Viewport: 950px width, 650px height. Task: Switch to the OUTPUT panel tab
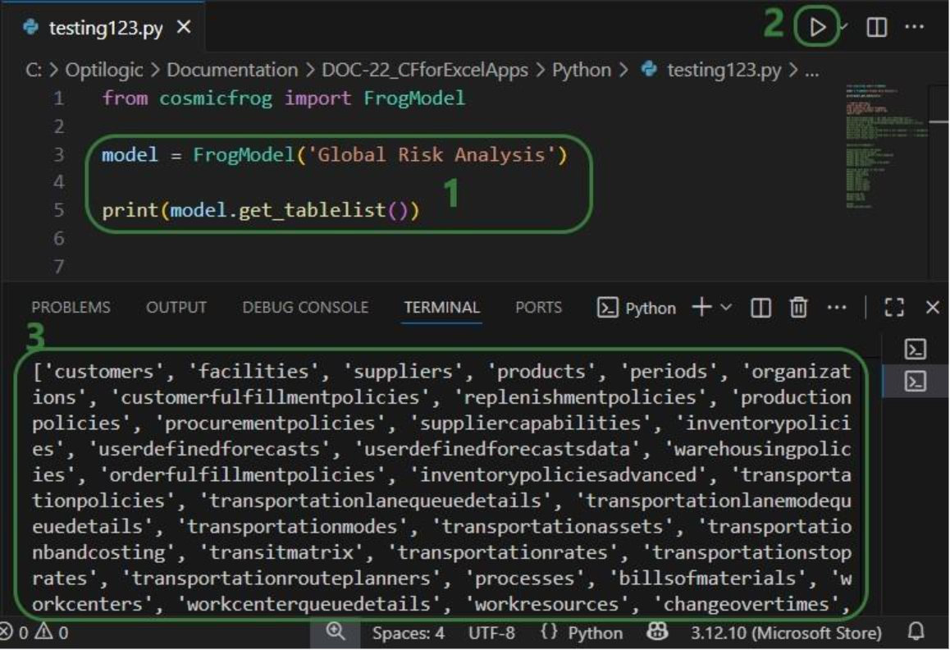coord(176,308)
